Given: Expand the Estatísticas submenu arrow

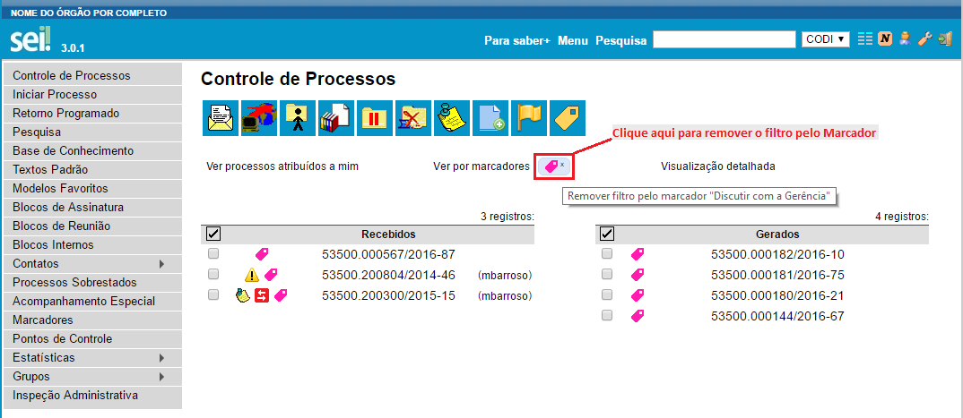Looking at the screenshot, I should pyautogui.click(x=162, y=357).
